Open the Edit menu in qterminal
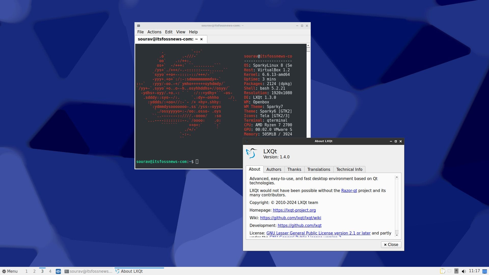The height and width of the screenshot is (275, 489). click(x=169, y=32)
